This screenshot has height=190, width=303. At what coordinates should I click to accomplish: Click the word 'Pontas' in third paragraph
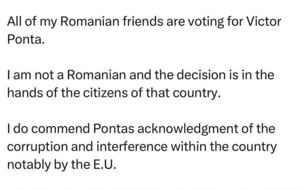click(x=113, y=129)
